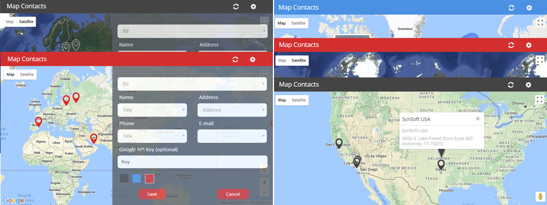Refresh the left red-header Map Contacts widget

tap(236, 59)
